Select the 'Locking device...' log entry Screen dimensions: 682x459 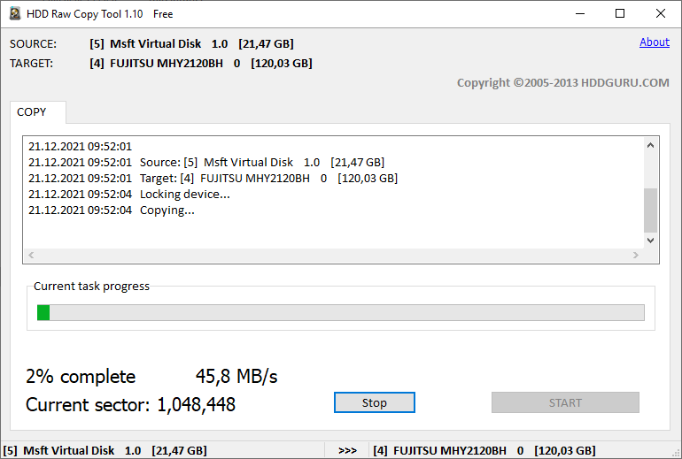tap(184, 195)
